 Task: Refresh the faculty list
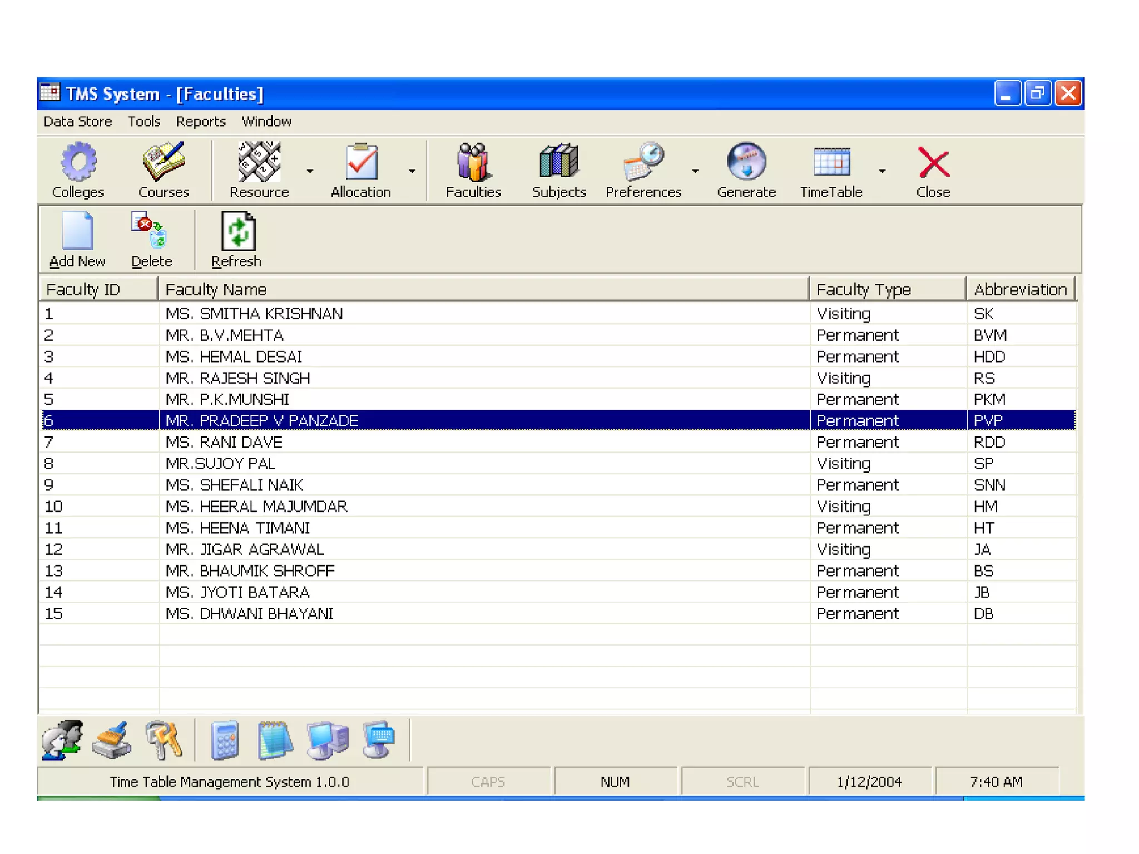coord(237,240)
